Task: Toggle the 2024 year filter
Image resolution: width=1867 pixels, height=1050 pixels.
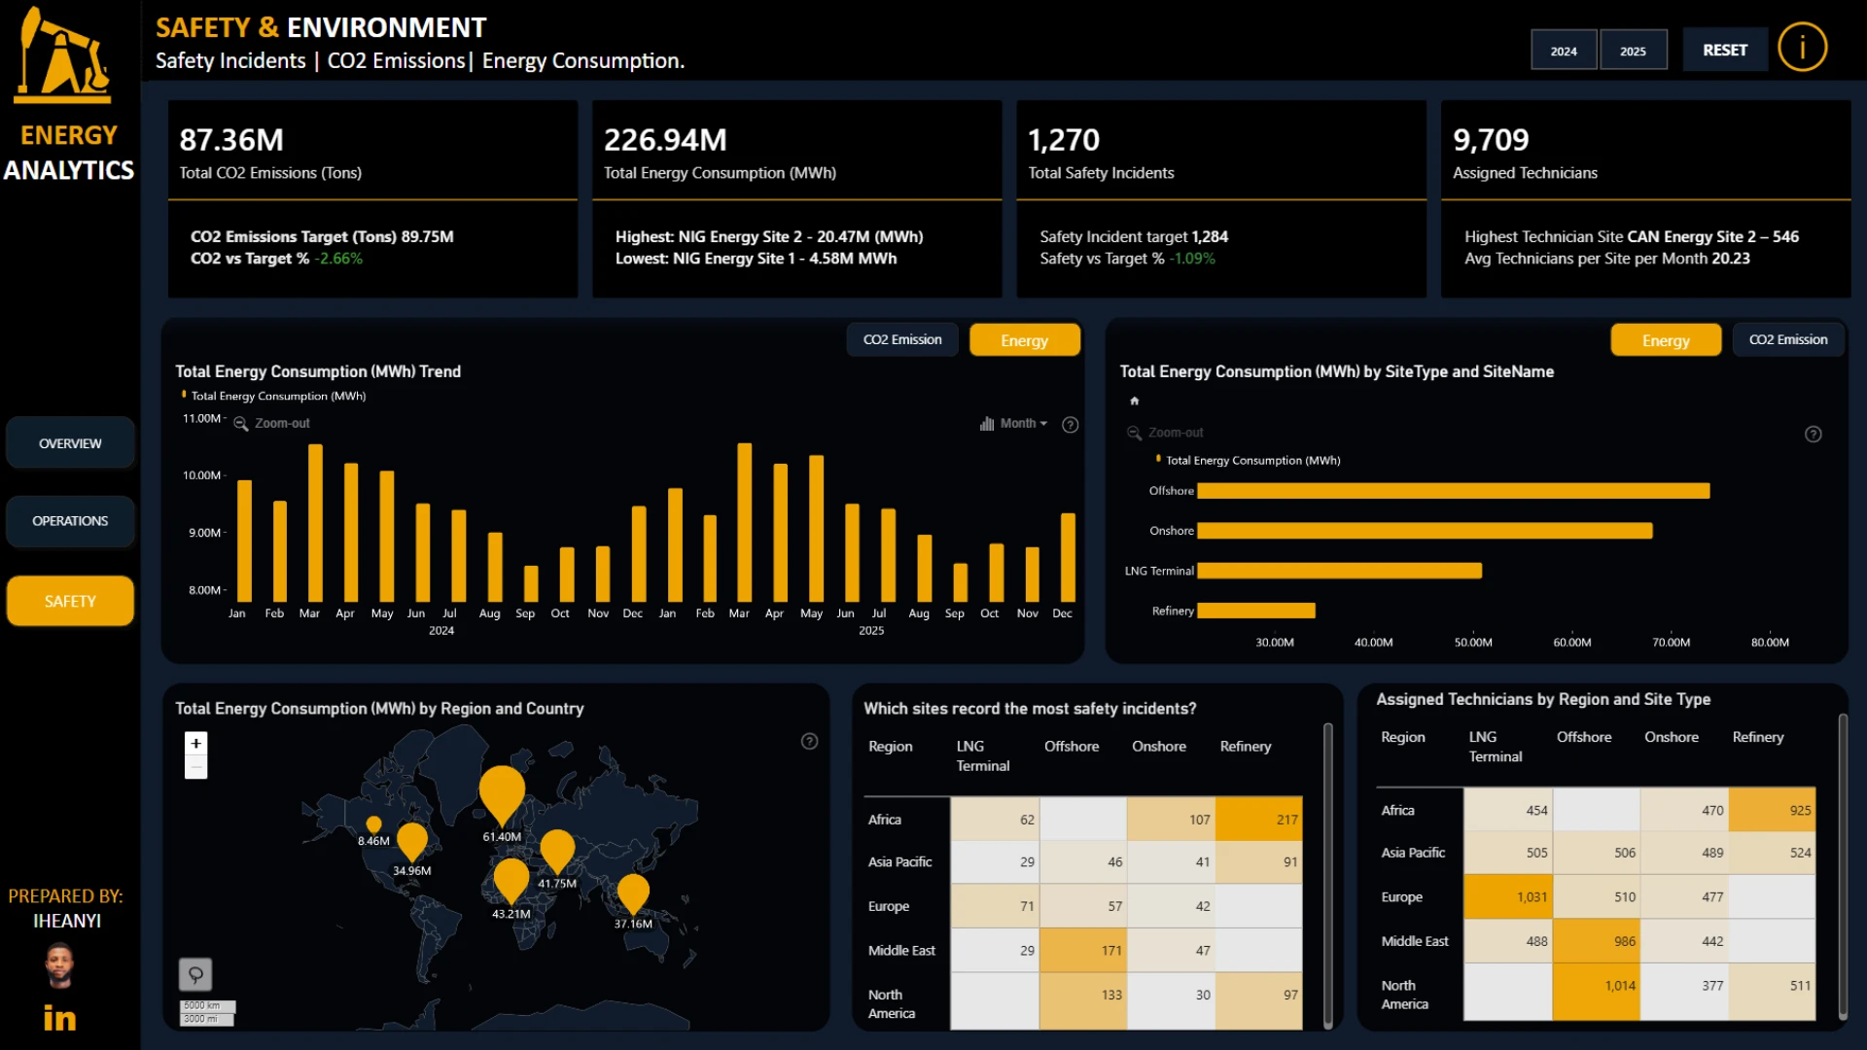Action: 1564,51
